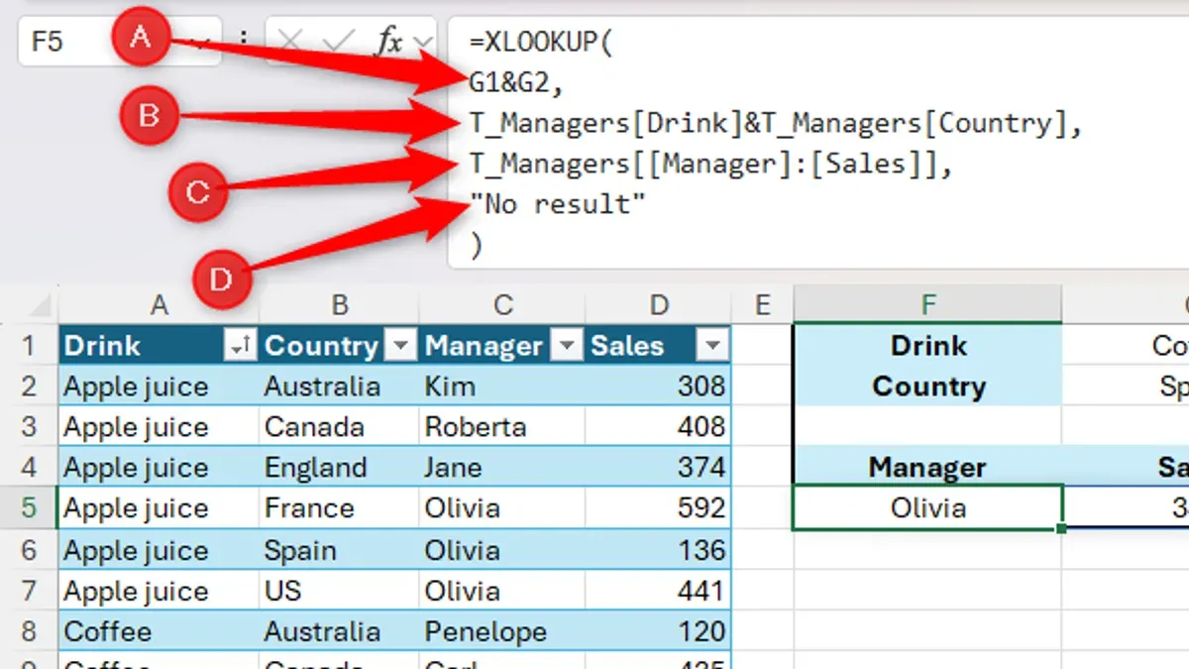
Task: Click the cell containing France
Action: coord(339,508)
